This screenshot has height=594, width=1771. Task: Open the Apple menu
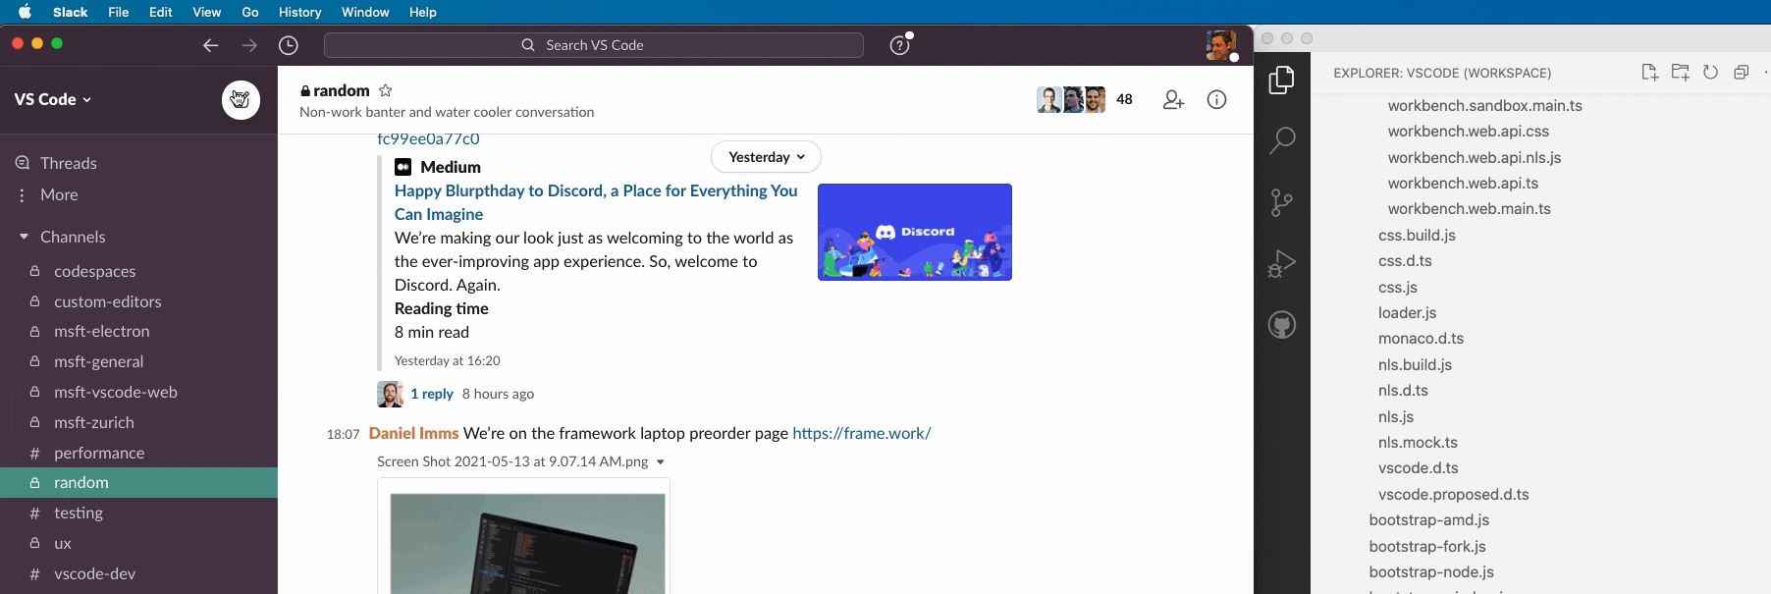[26, 12]
